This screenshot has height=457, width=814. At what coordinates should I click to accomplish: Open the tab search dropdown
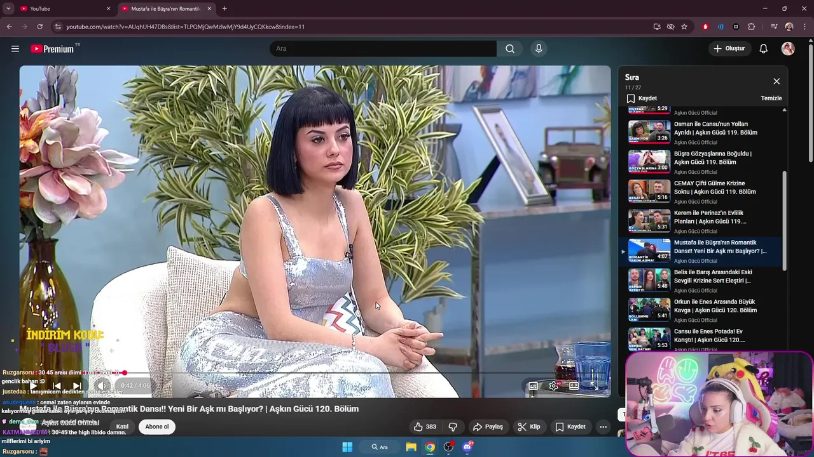[8, 9]
